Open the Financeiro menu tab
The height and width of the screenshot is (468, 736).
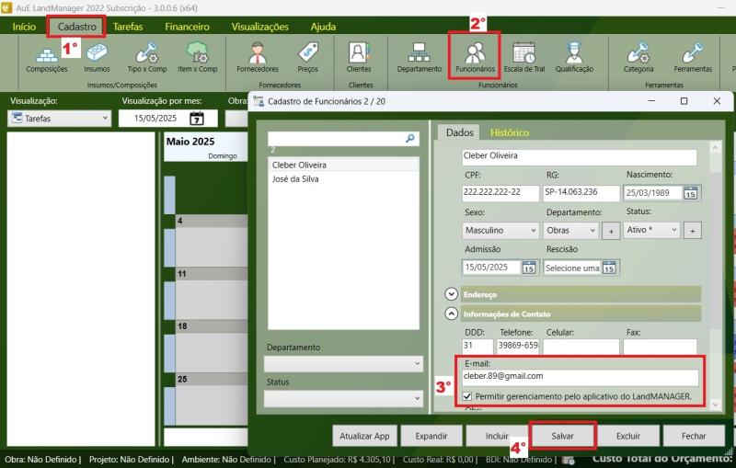[187, 27]
